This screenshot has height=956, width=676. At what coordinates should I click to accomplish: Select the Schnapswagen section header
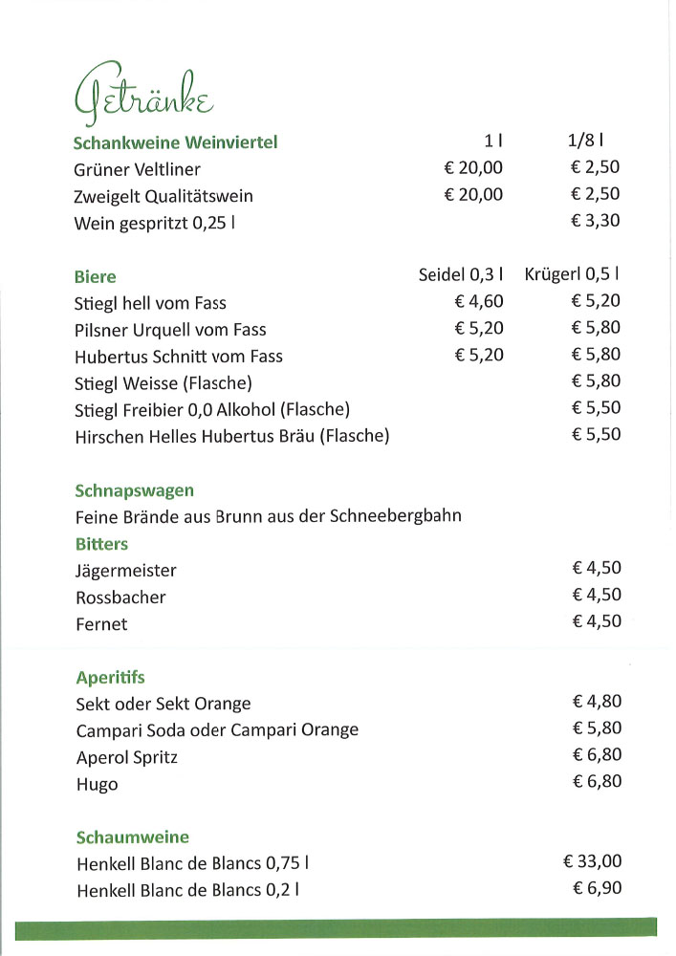pyautogui.click(x=134, y=490)
